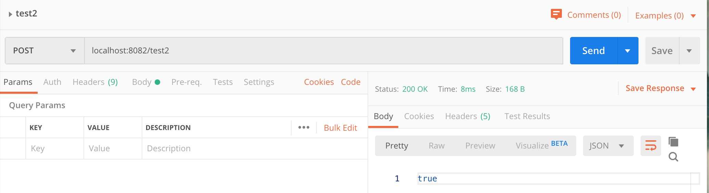The width and height of the screenshot is (709, 193).
Task: Open search in the response body
Action: (x=673, y=157)
